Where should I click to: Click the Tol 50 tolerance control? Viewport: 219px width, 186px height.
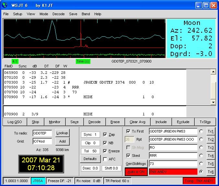click(90, 151)
